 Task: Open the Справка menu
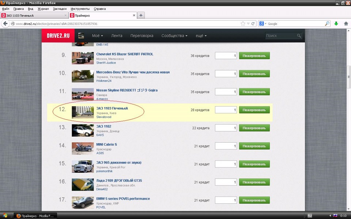[x=99, y=9]
